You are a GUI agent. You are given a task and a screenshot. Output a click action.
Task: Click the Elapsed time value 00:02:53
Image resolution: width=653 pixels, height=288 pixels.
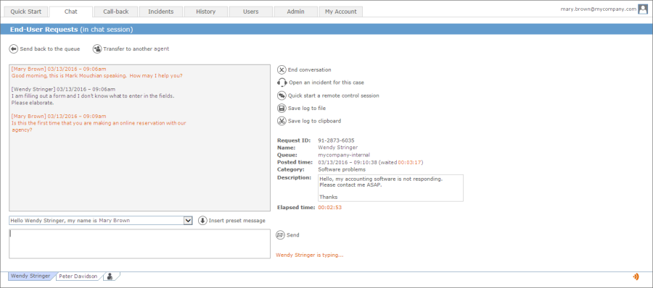(330, 208)
